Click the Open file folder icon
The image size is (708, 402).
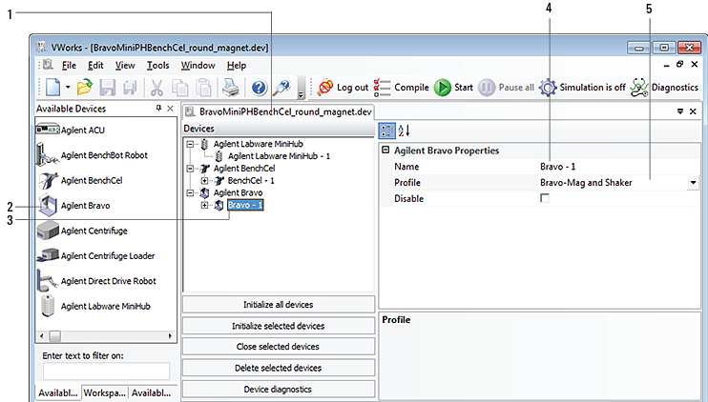tap(84, 88)
